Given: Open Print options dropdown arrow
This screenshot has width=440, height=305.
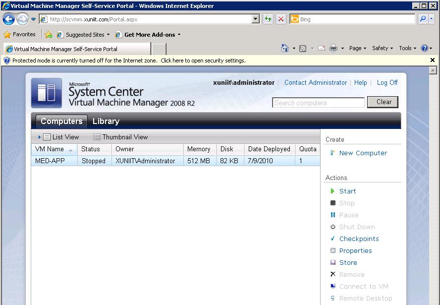Looking at the screenshot, I should [342, 48].
